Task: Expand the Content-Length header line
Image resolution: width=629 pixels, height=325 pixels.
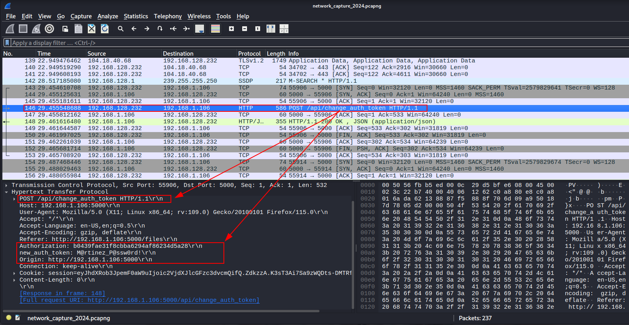Action: [x=14, y=280]
